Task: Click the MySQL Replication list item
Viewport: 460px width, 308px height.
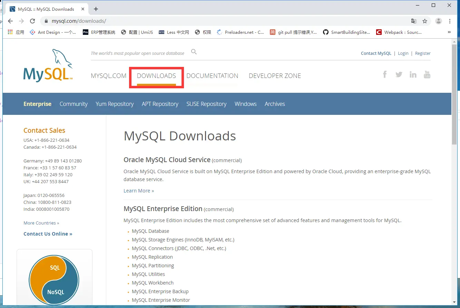Action: [x=152, y=257]
